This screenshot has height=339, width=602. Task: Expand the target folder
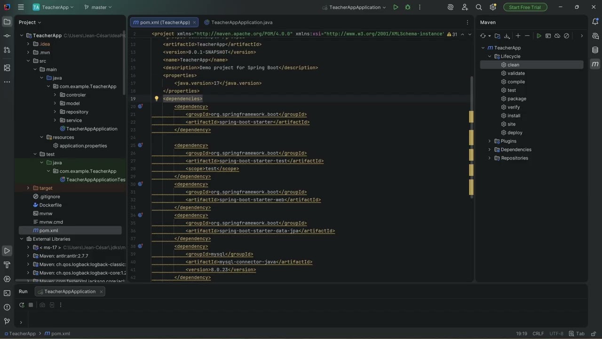pos(28,188)
